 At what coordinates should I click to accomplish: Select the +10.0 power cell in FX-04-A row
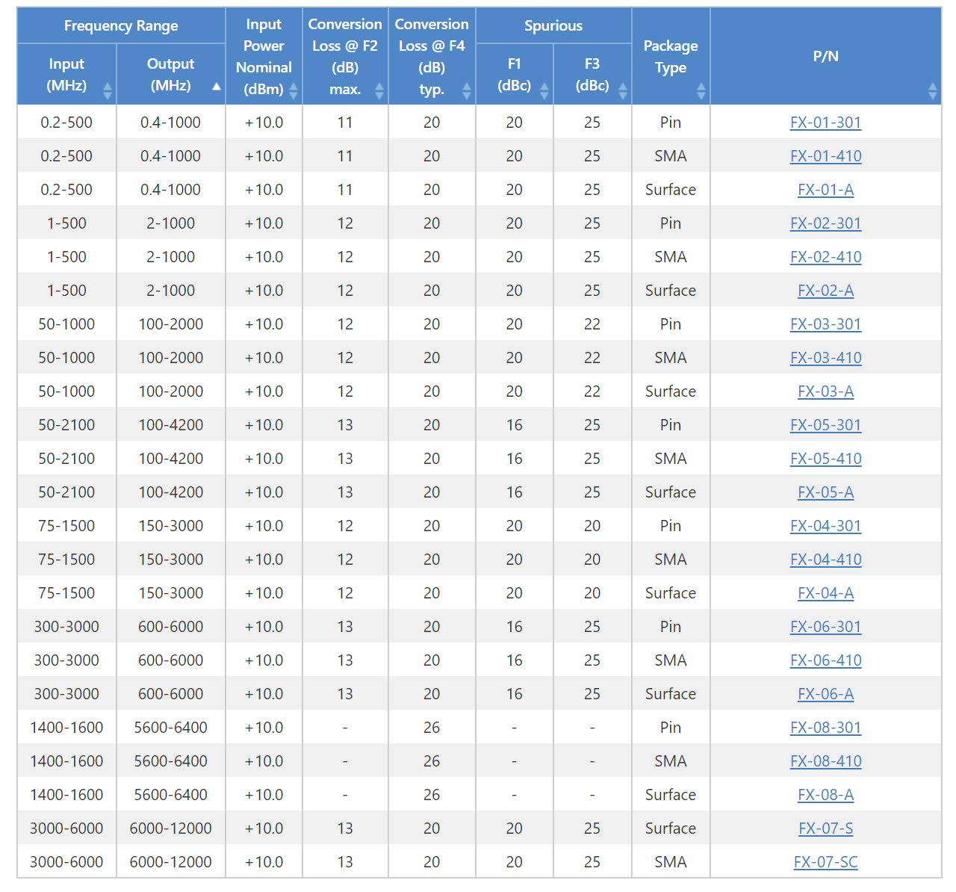point(264,593)
